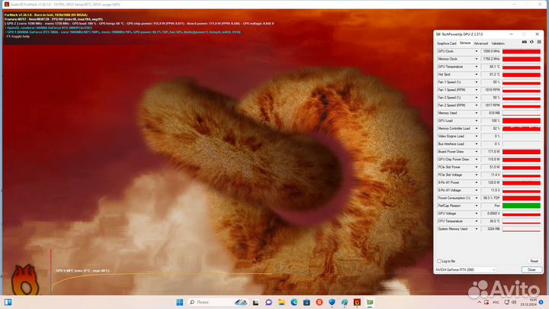Screen dimensions: 549x309
Task: Switch to the Graphics Card tab
Action: tap(446, 43)
